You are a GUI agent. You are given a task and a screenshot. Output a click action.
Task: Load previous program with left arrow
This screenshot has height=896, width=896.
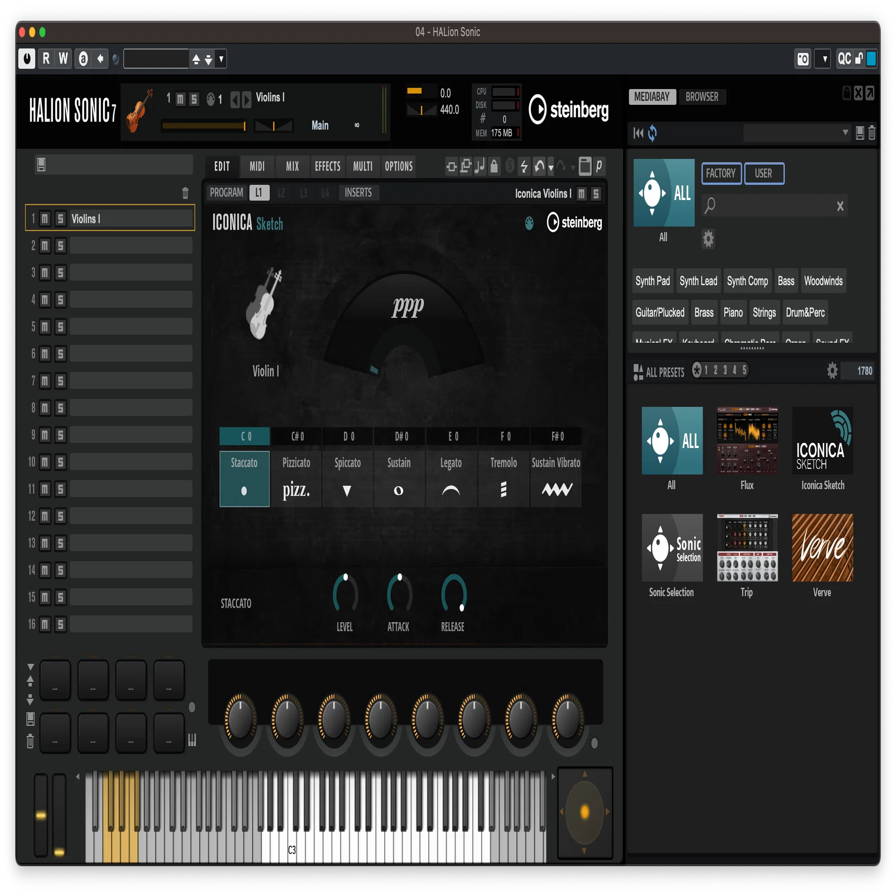click(x=235, y=100)
